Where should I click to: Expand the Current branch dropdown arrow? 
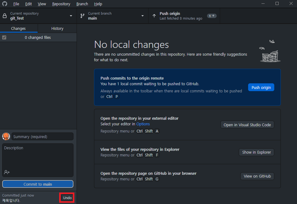click(x=143, y=16)
